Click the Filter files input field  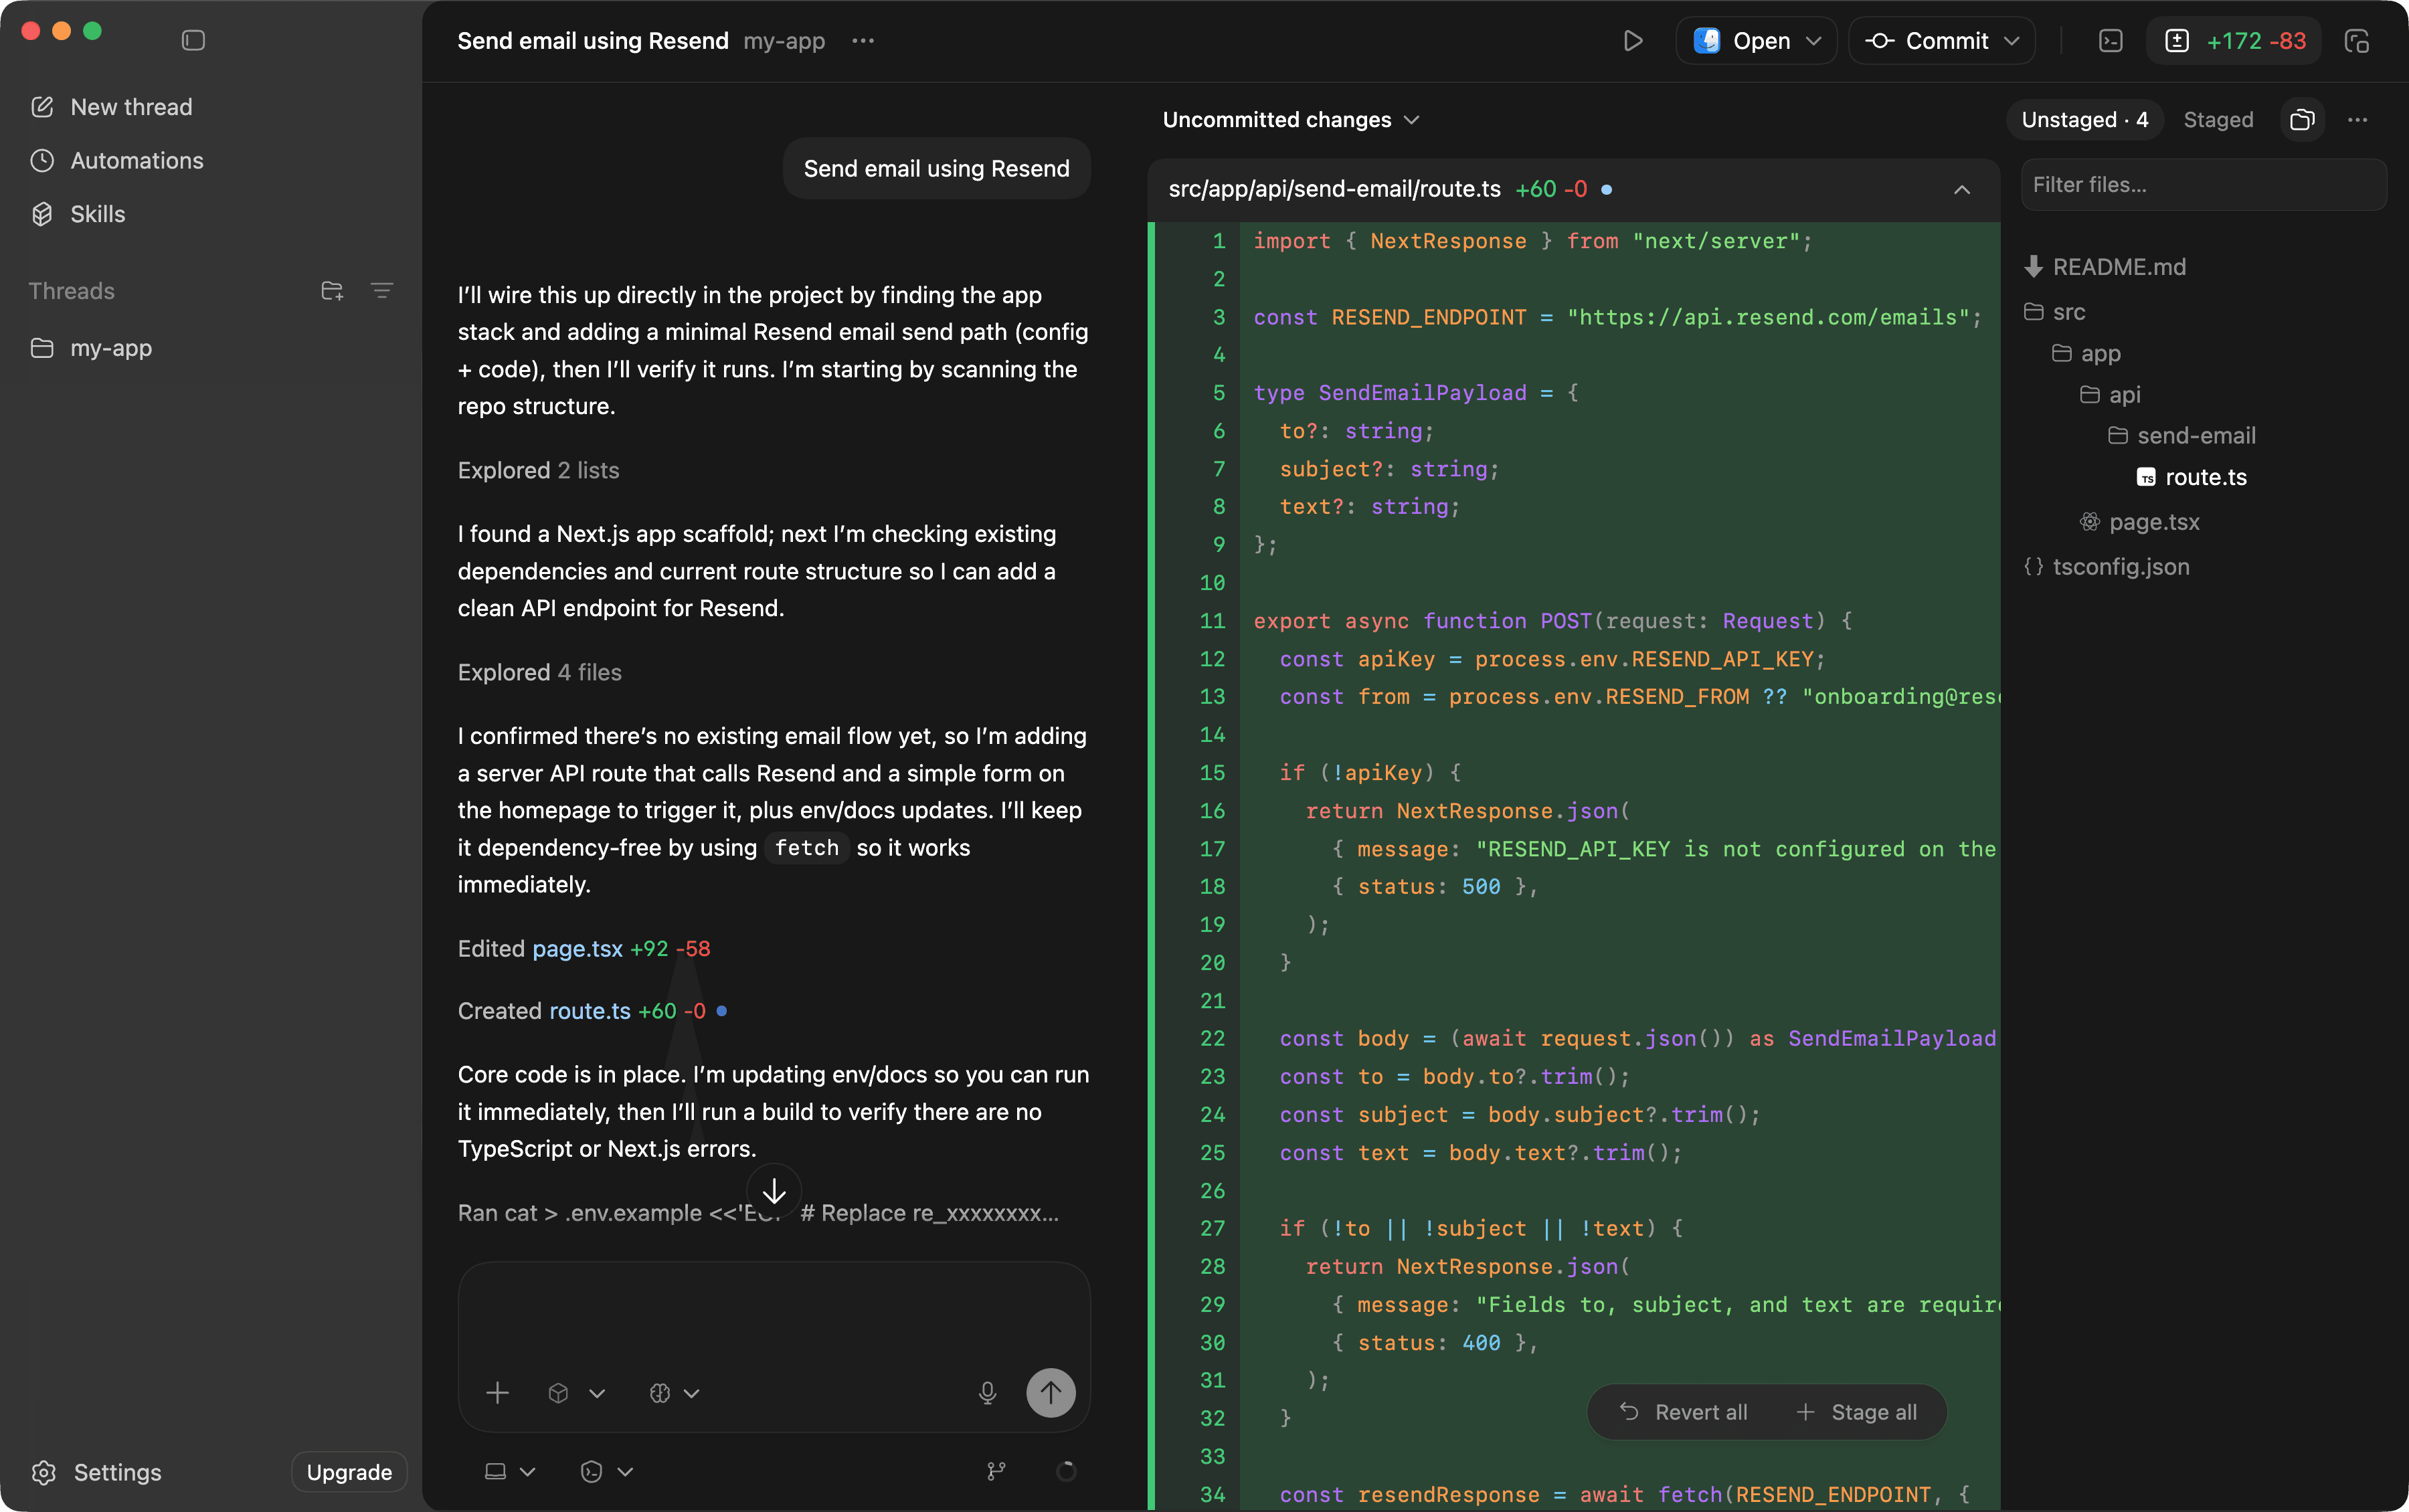pyautogui.click(x=2203, y=184)
